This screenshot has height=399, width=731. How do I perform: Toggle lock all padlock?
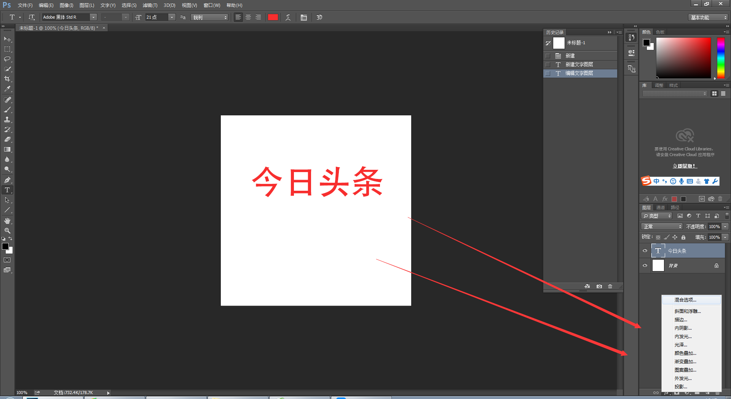click(683, 237)
